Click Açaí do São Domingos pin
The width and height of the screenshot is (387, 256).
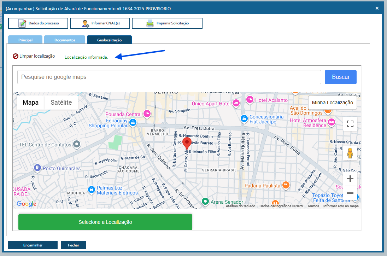(328, 111)
